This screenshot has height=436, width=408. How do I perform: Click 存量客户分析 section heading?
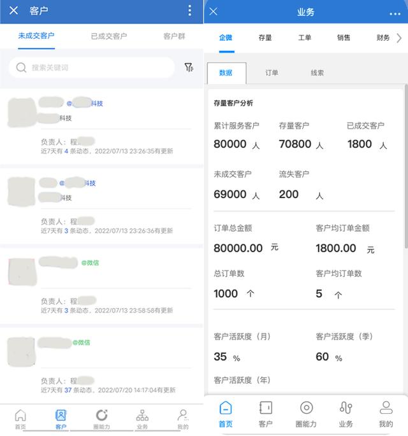(x=233, y=104)
